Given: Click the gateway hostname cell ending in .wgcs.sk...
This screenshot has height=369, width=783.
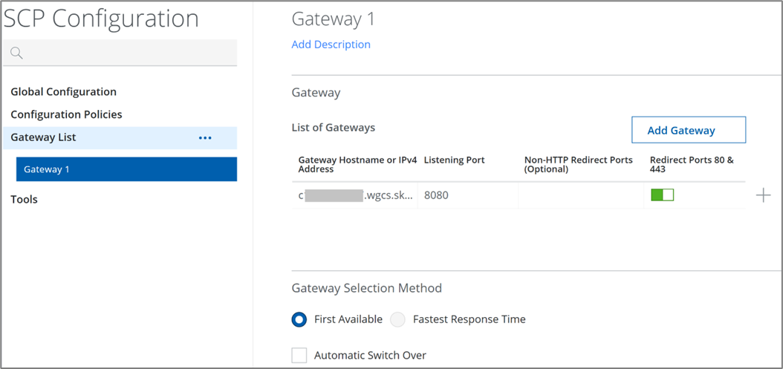Looking at the screenshot, I should [355, 195].
